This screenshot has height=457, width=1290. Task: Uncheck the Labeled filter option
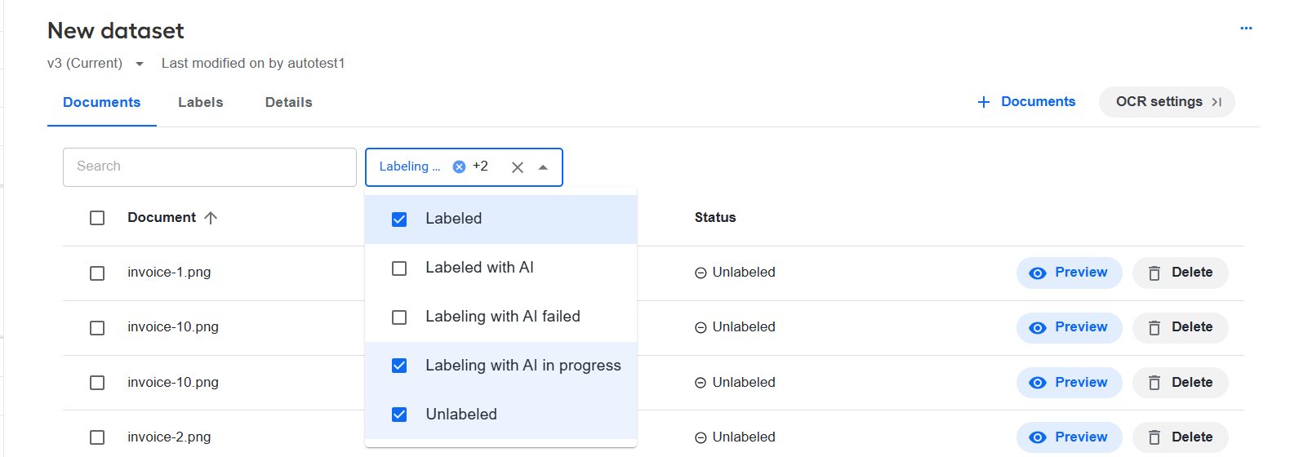[x=399, y=220]
